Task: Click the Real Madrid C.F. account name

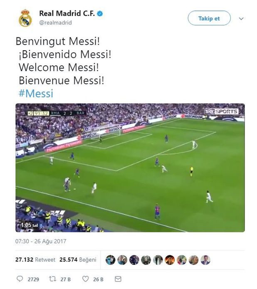Action: [67, 13]
